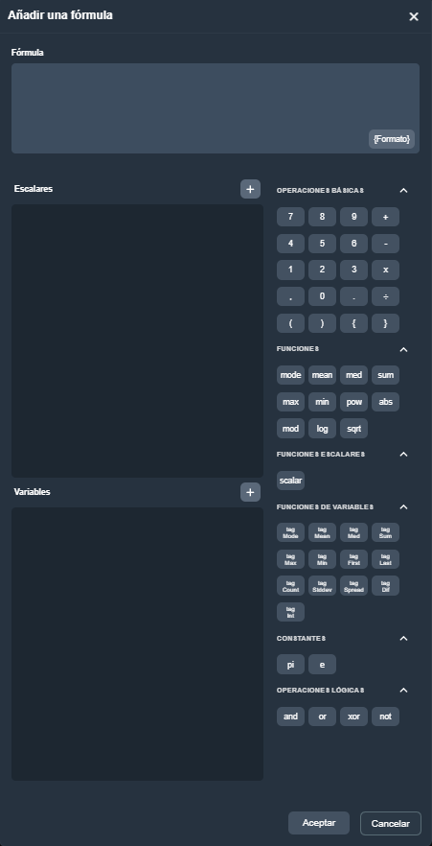Collapse the Operaciones Básicas section
The height and width of the screenshot is (846, 432).
tap(403, 191)
